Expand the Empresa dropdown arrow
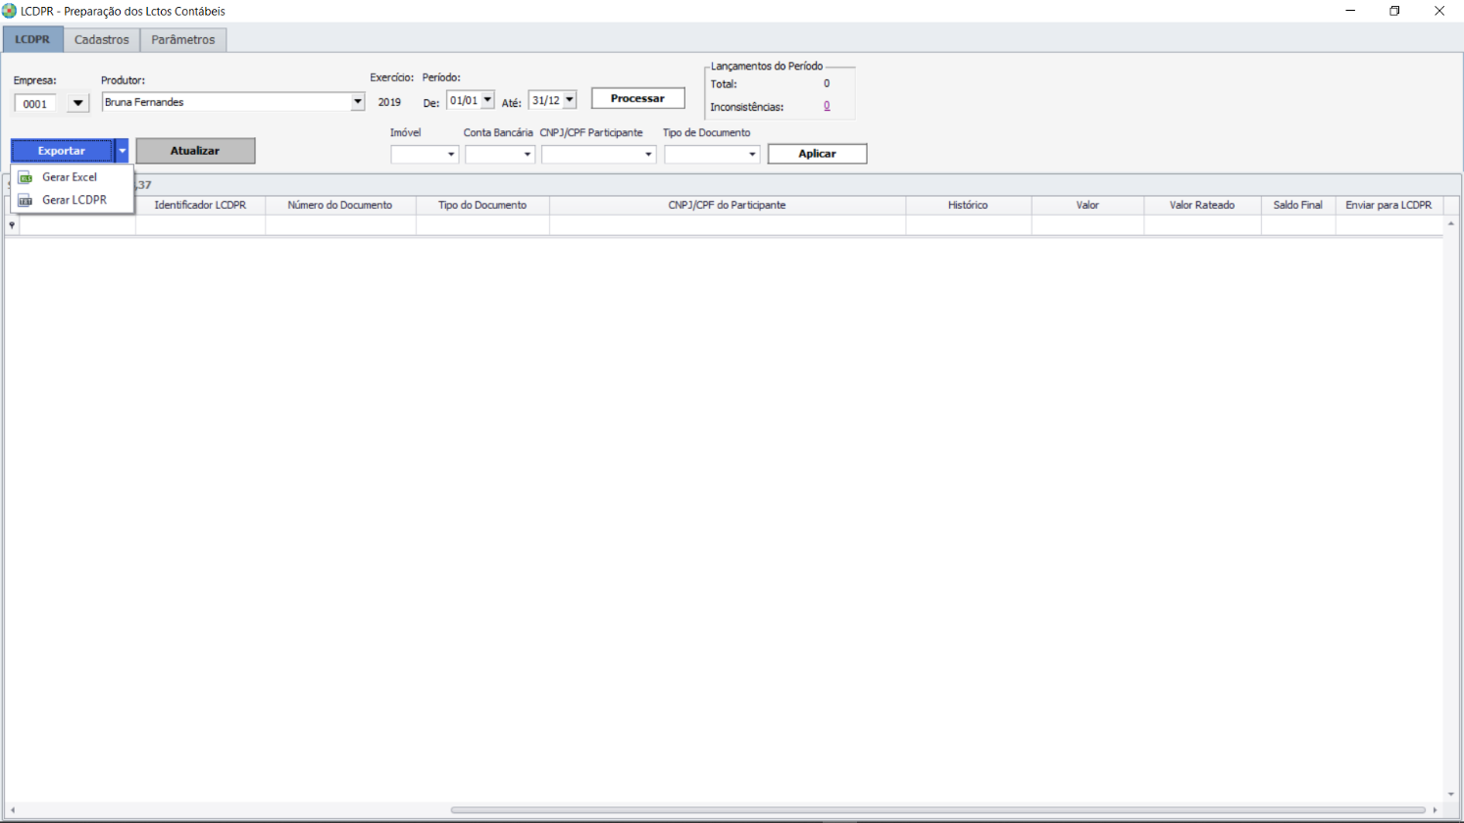1464x823 pixels. 78,103
